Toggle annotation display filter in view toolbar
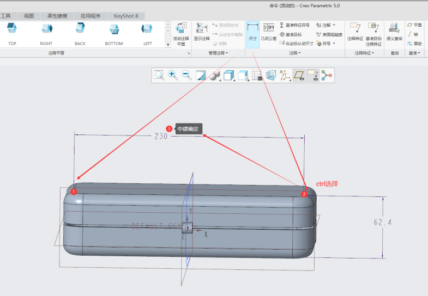The height and width of the screenshot is (296, 428). (x=313, y=75)
